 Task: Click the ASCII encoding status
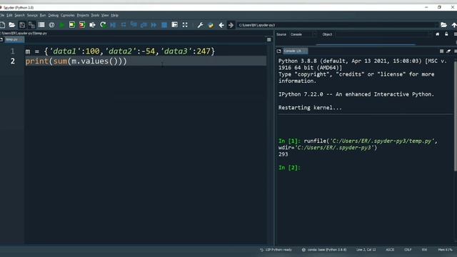(x=390, y=250)
